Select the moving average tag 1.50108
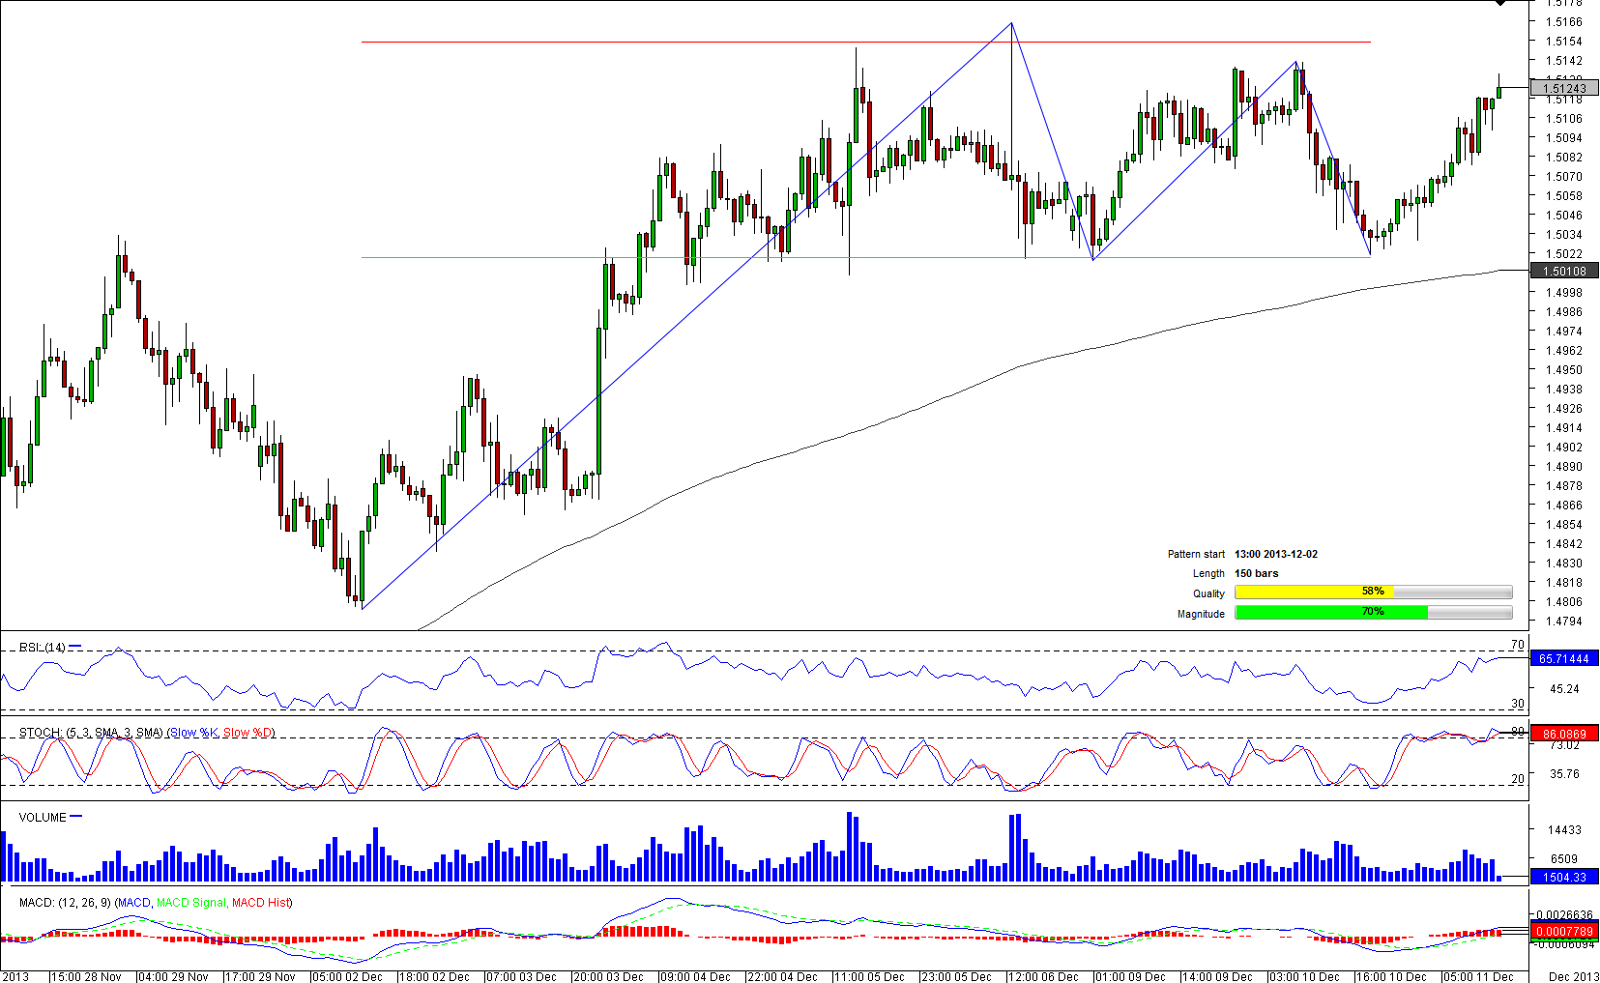This screenshot has height=983, width=1600. 1563,272
